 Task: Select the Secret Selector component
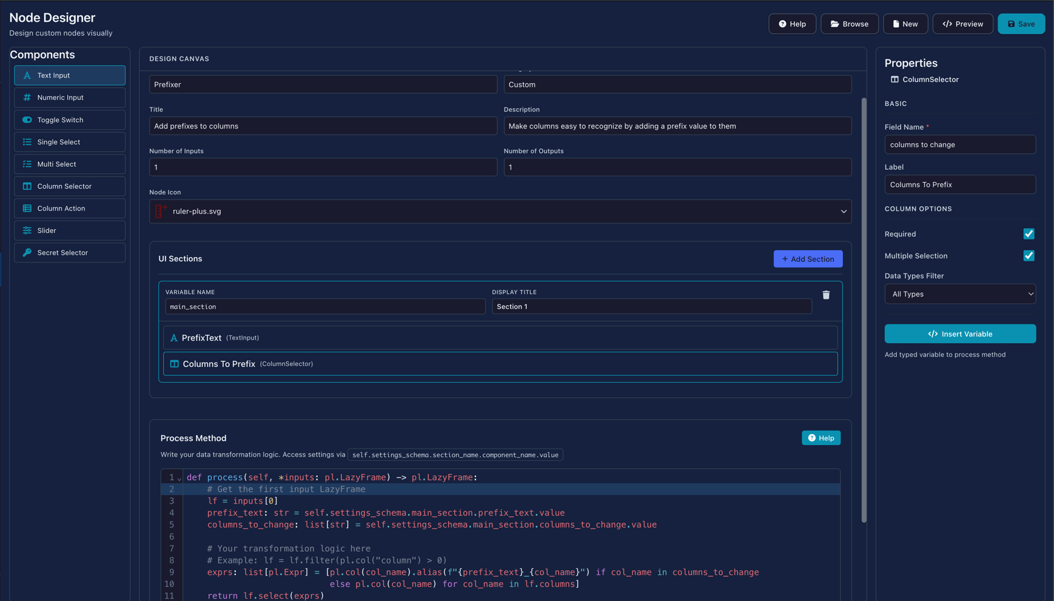tap(69, 252)
